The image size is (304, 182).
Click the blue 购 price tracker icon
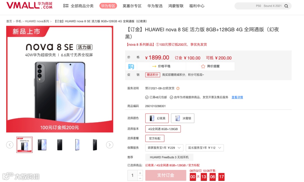[131, 66]
